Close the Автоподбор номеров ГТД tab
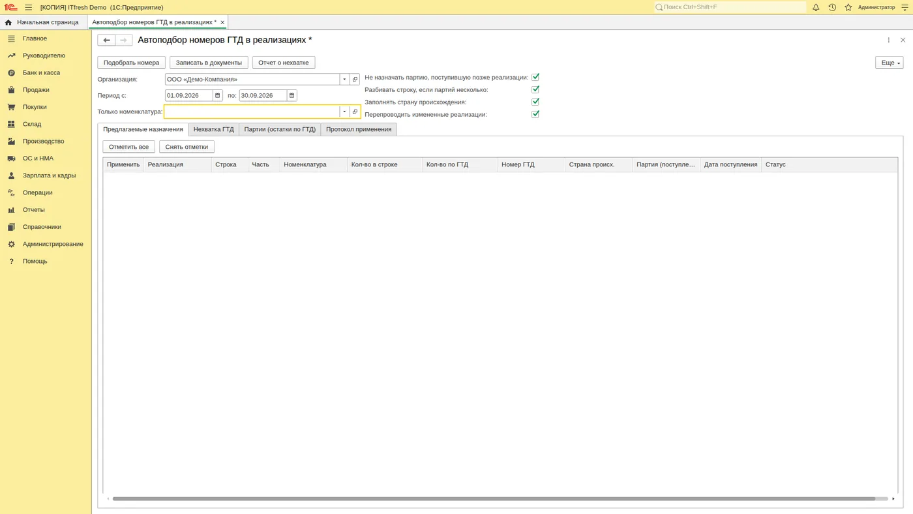The image size is (913, 514). tap(222, 22)
